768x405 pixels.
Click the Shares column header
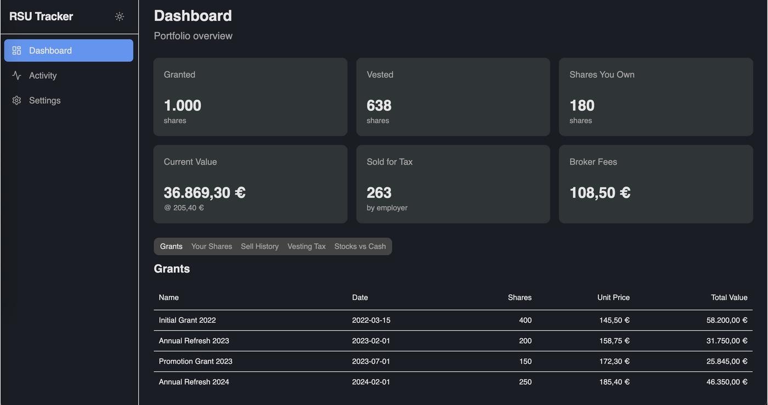click(x=519, y=298)
